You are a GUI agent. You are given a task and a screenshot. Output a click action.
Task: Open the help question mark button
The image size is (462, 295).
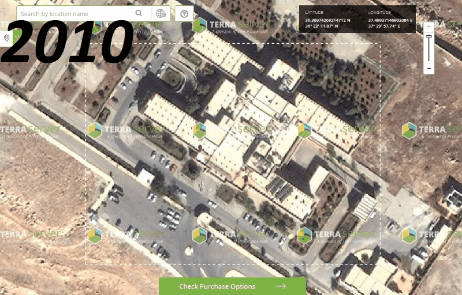click(184, 13)
